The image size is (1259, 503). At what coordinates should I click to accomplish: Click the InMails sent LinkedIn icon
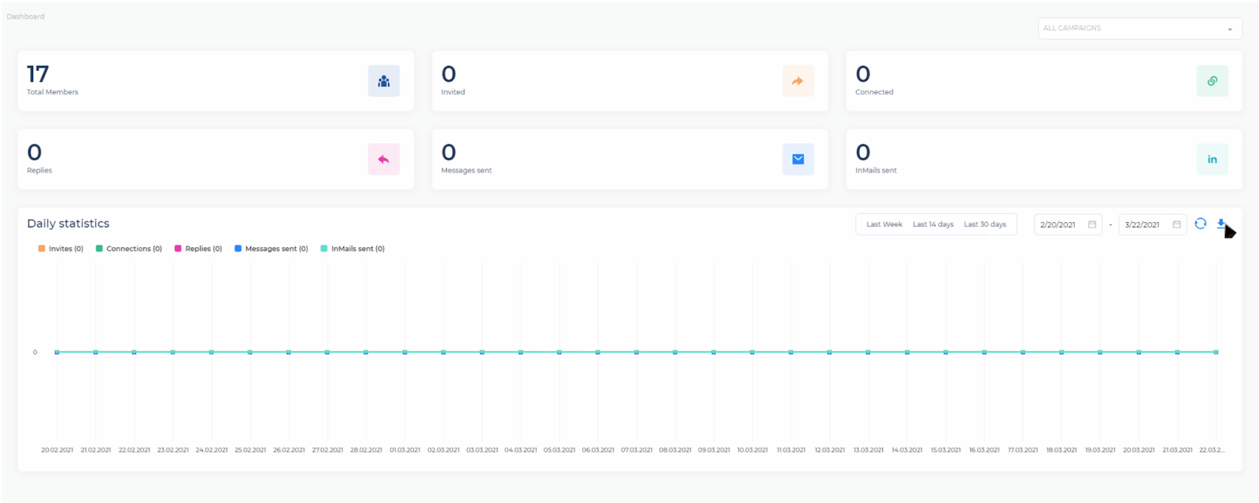coord(1212,159)
